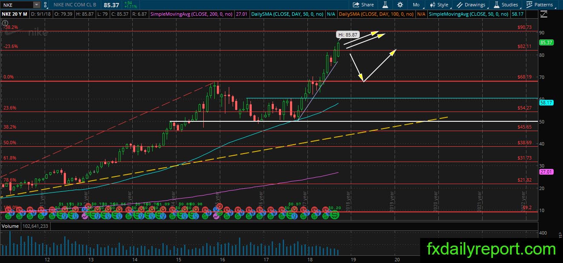Click the $45.65 Fibonacci level label
Screen dimensions: 563x263
coord(525,127)
